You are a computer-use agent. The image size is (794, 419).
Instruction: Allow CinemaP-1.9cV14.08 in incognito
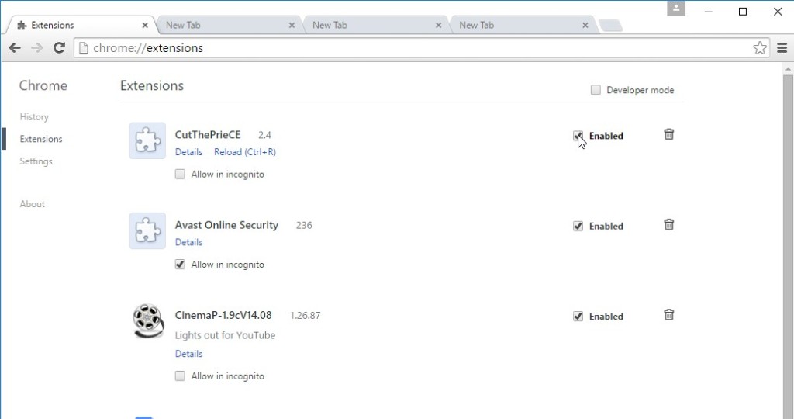click(x=180, y=376)
